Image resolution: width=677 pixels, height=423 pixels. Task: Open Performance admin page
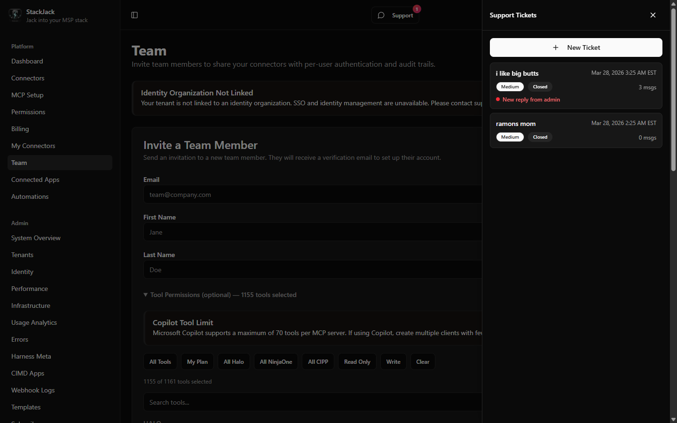[60, 289]
